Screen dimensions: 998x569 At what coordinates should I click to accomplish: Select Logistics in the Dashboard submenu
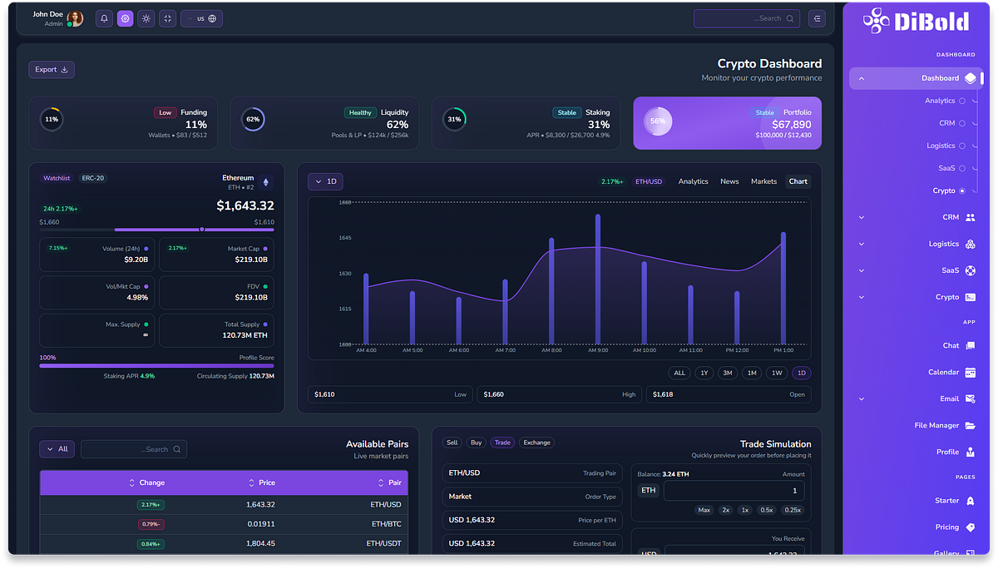(x=946, y=146)
